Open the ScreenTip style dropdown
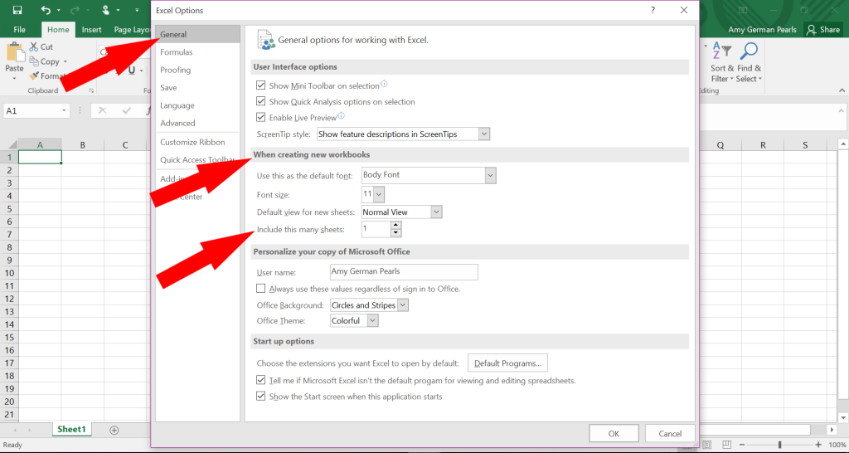849x453 pixels. [x=484, y=134]
